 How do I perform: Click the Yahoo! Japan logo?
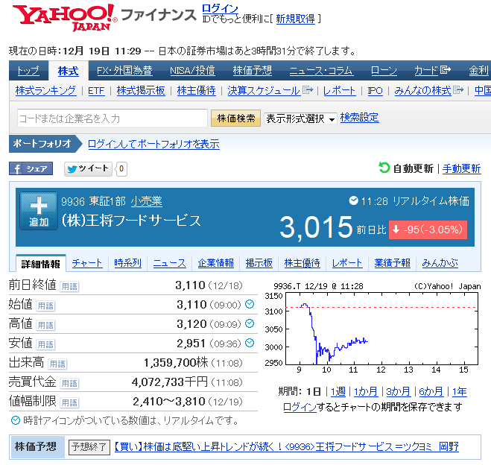tap(65, 18)
